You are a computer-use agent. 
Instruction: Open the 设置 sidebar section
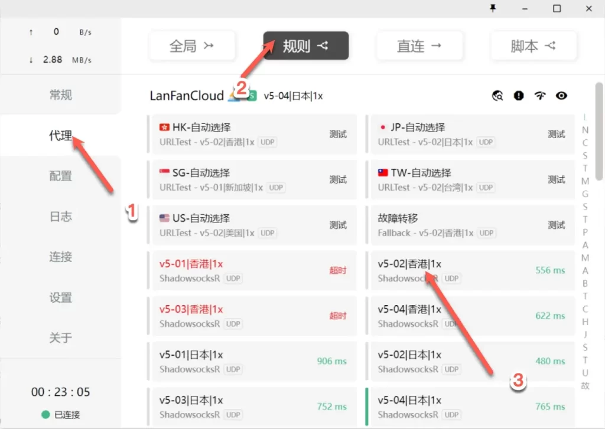coord(60,298)
